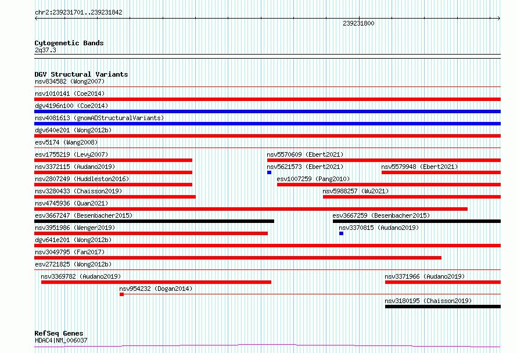Image resolution: width=517 pixels, height=353 pixels.
Task: Click the red nsv1010141 variant bar
Action: 267,99
